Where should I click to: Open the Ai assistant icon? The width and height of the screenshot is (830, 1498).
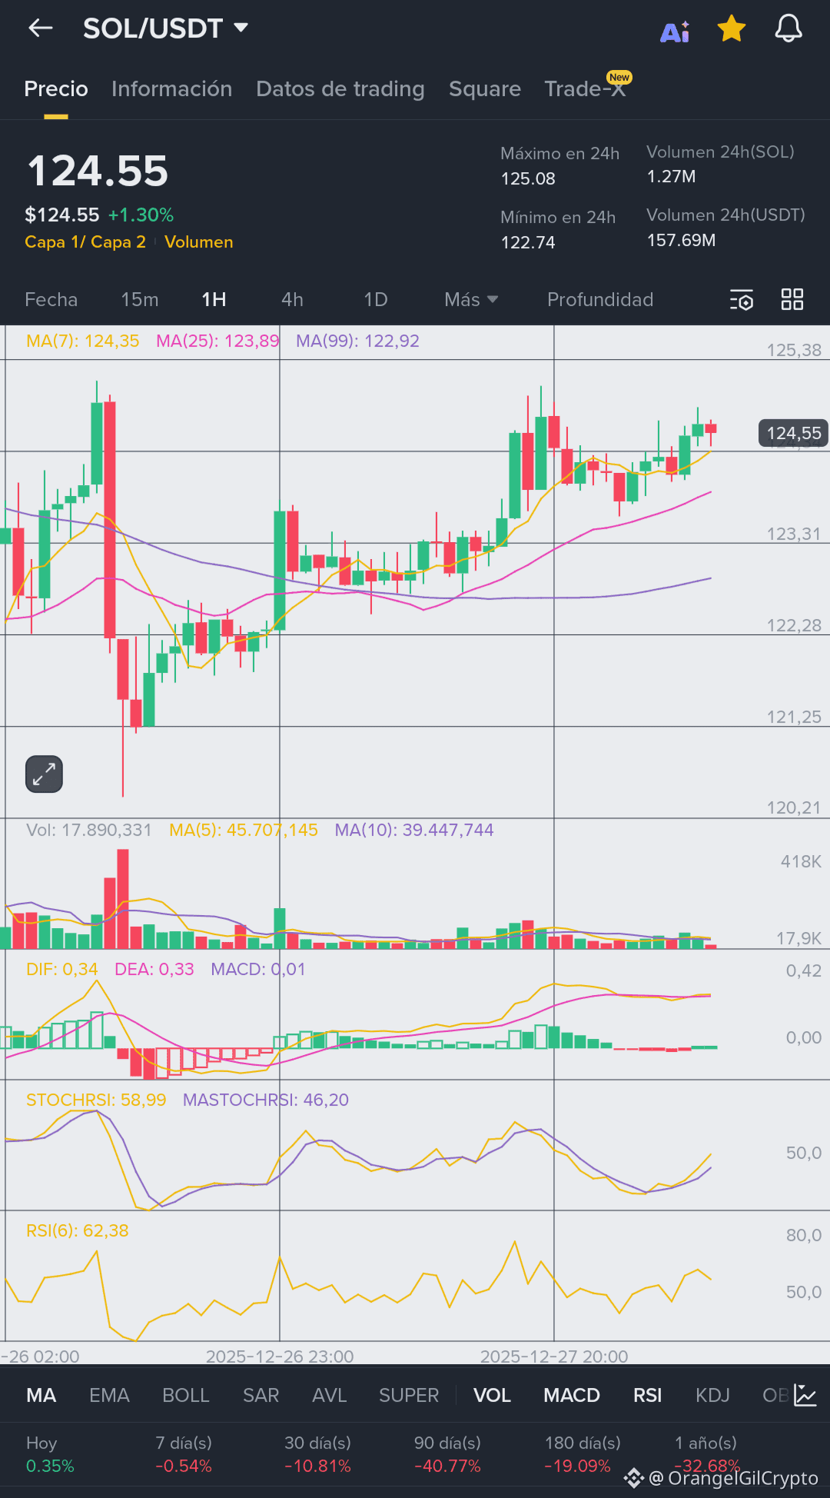(x=676, y=31)
